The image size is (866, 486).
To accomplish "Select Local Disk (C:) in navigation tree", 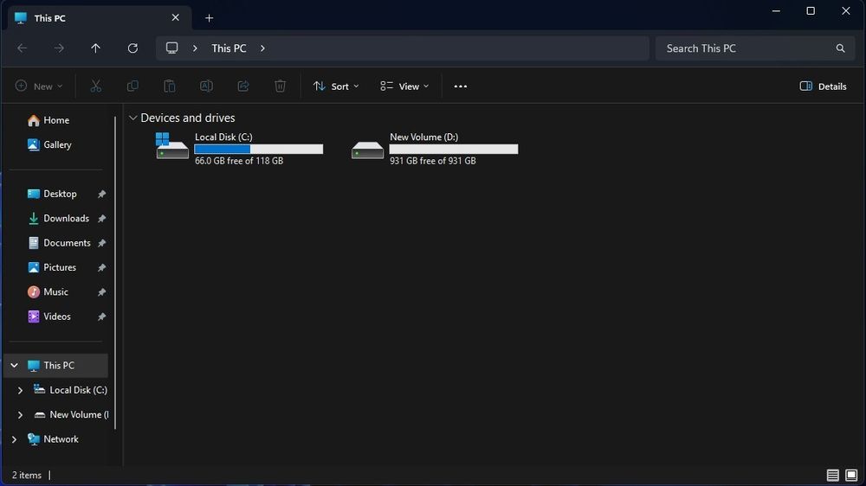I will [70, 390].
